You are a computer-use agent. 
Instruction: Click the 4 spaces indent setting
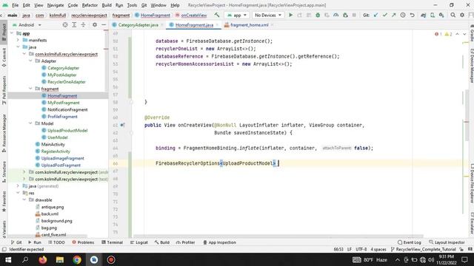pos(378,250)
